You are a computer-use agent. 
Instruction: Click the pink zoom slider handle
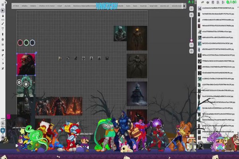(x=192, y=40)
